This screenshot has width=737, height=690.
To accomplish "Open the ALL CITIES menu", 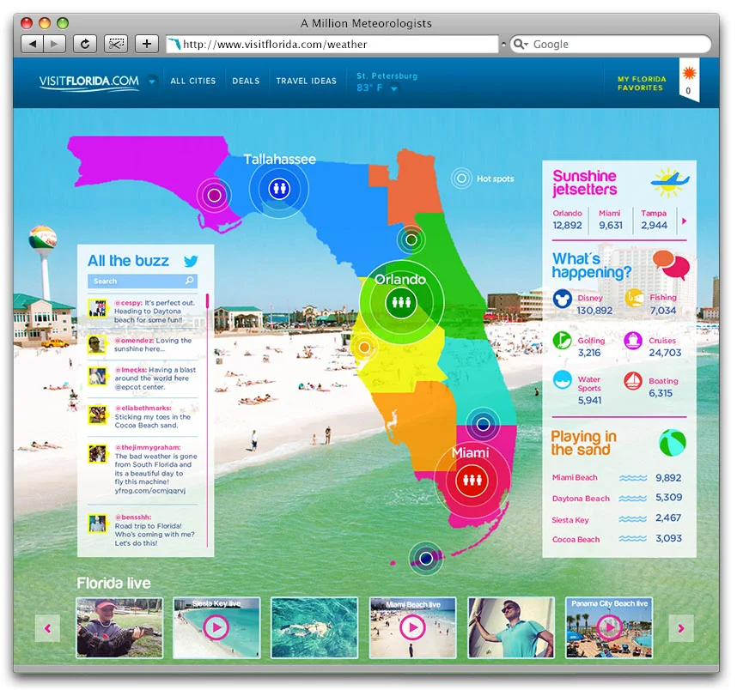I will [x=193, y=81].
